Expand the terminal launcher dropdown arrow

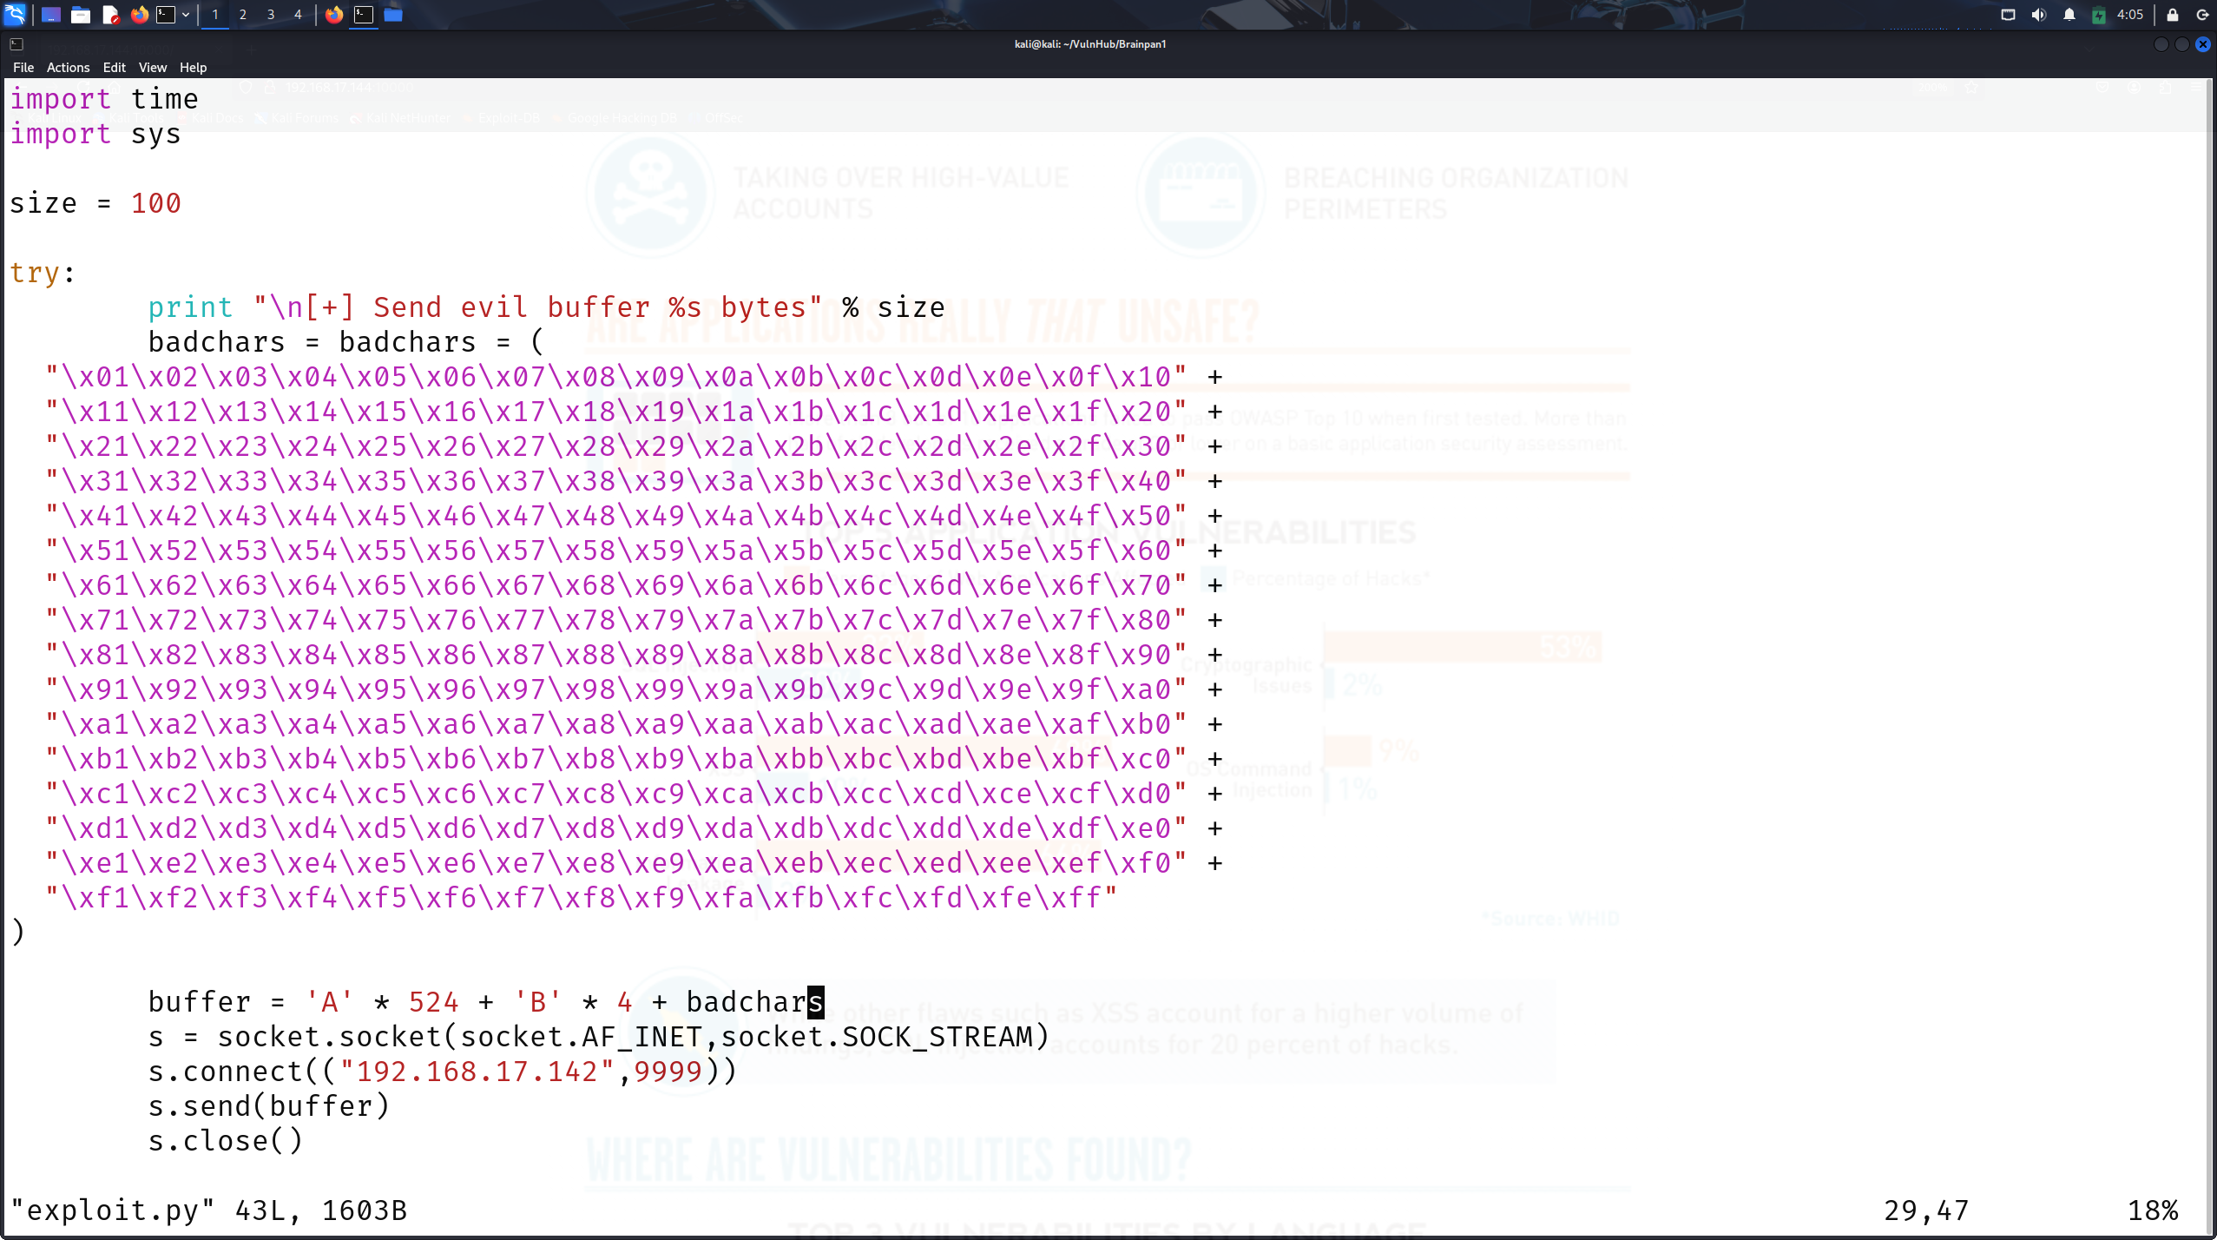point(186,14)
